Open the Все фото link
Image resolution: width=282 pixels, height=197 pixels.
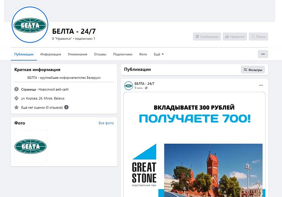[106, 123]
